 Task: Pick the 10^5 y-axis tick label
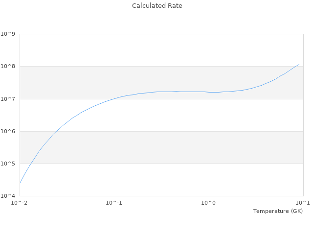click(x=8, y=164)
